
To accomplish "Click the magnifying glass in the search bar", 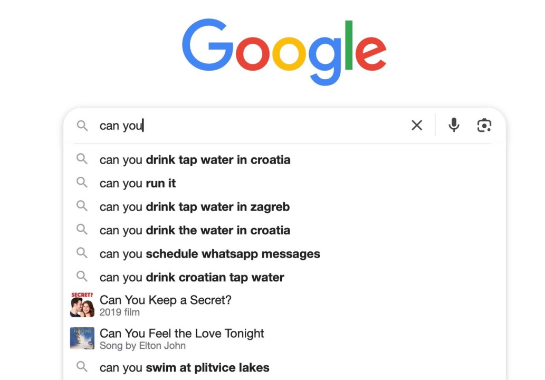I will coord(82,126).
